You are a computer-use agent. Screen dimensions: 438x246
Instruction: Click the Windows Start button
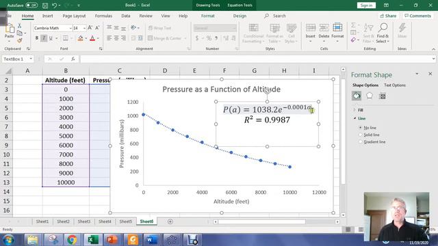point(8,240)
